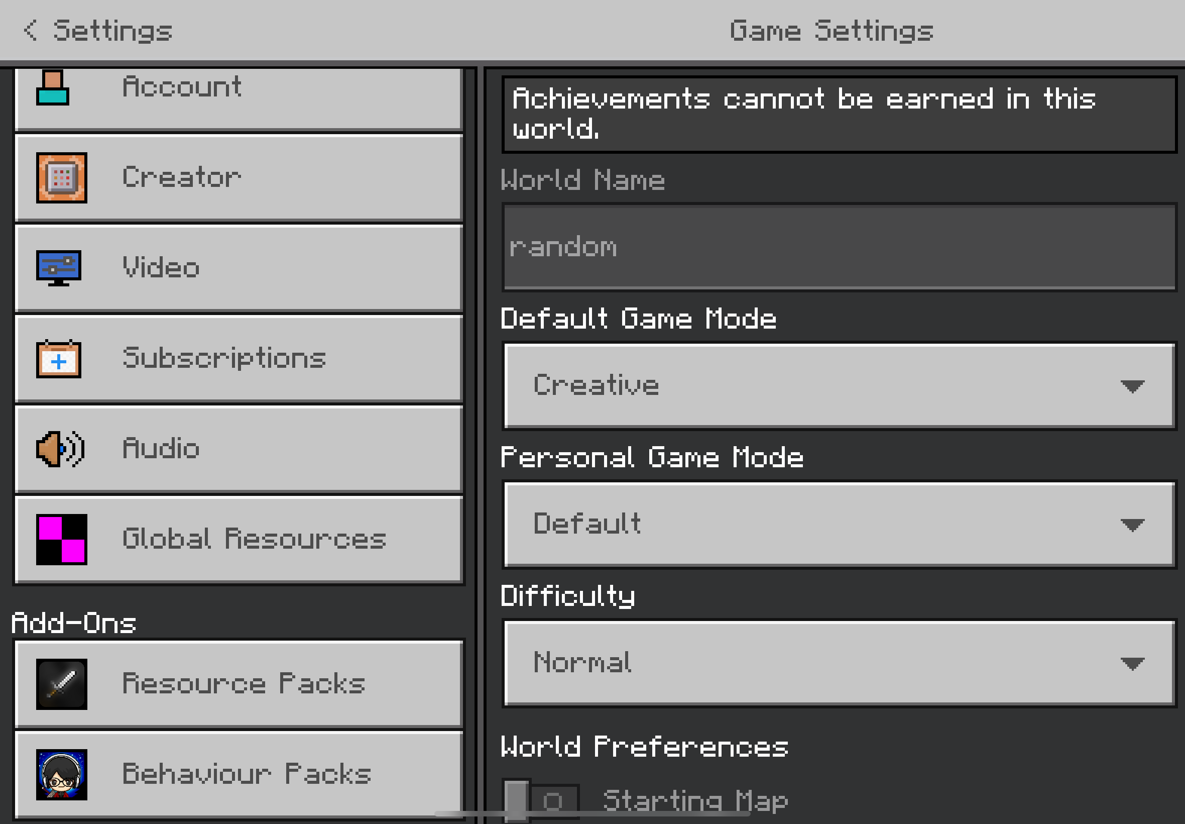Click the Subscriptions calendar icon
The image size is (1185, 824).
[x=58, y=359]
